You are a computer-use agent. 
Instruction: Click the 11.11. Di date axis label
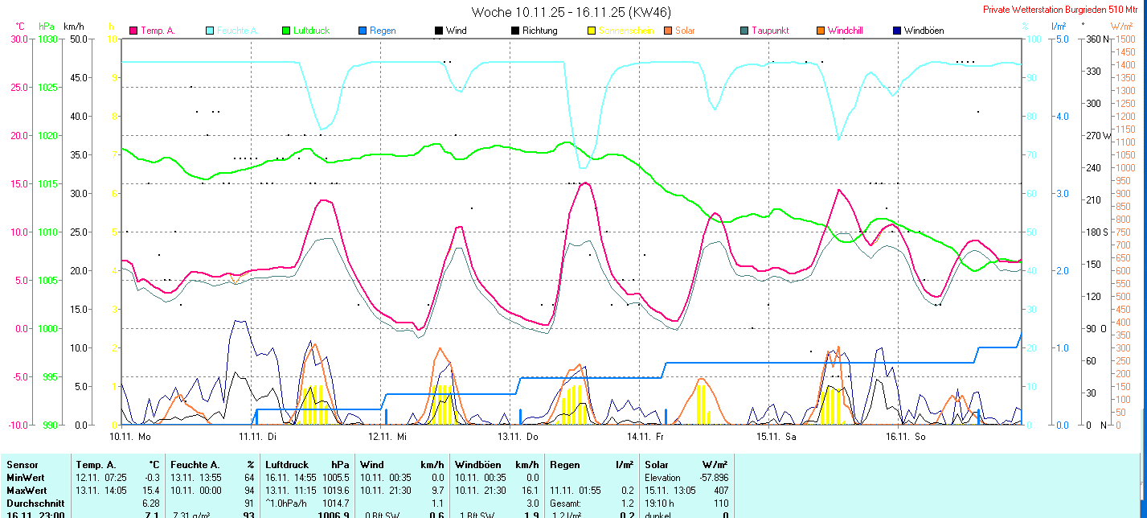(257, 437)
